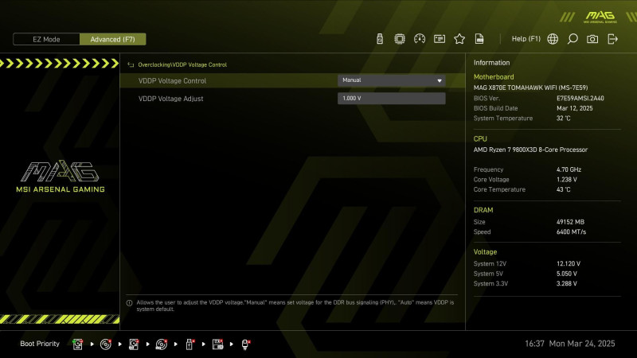Open the search magnifier icon
The width and height of the screenshot is (637, 358).
click(x=573, y=39)
